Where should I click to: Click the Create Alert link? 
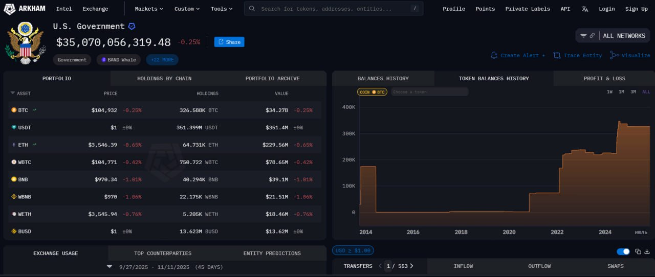[x=518, y=55]
